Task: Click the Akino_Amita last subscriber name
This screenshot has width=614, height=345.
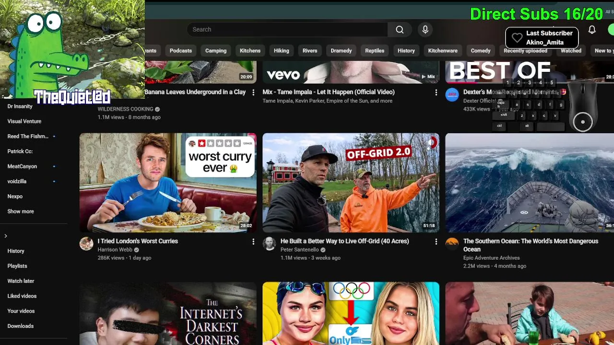Action: point(545,42)
